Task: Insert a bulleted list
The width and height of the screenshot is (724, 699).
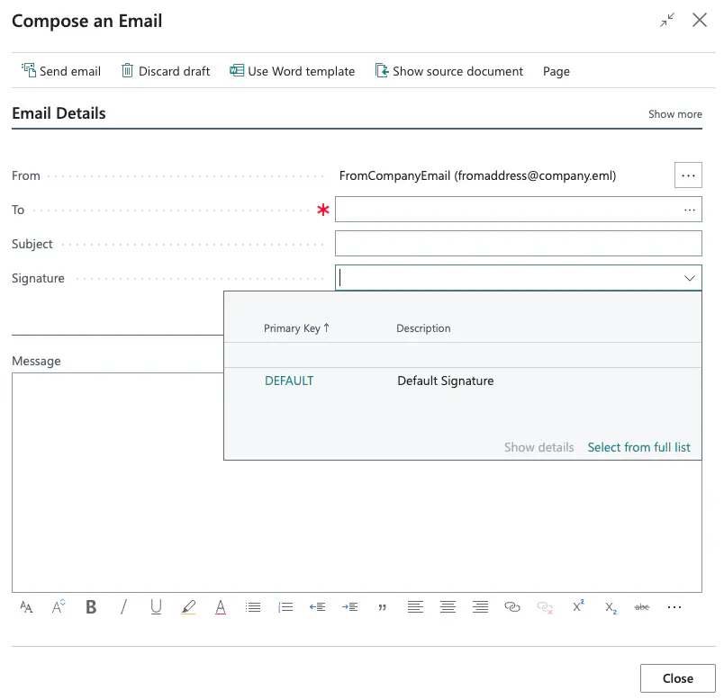Action: (253, 607)
